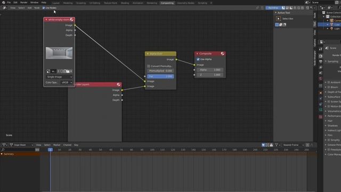
Task: Toggle alpha backdrop channel icon
Action: coord(291,8)
